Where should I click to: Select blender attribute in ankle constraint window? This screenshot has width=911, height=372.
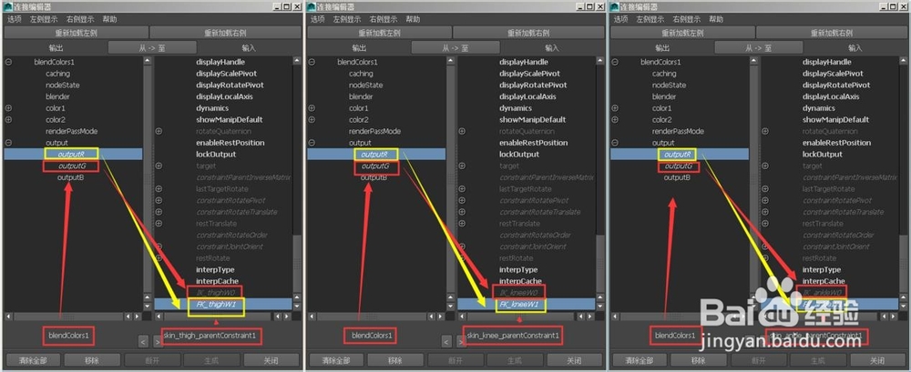pos(664,96)
